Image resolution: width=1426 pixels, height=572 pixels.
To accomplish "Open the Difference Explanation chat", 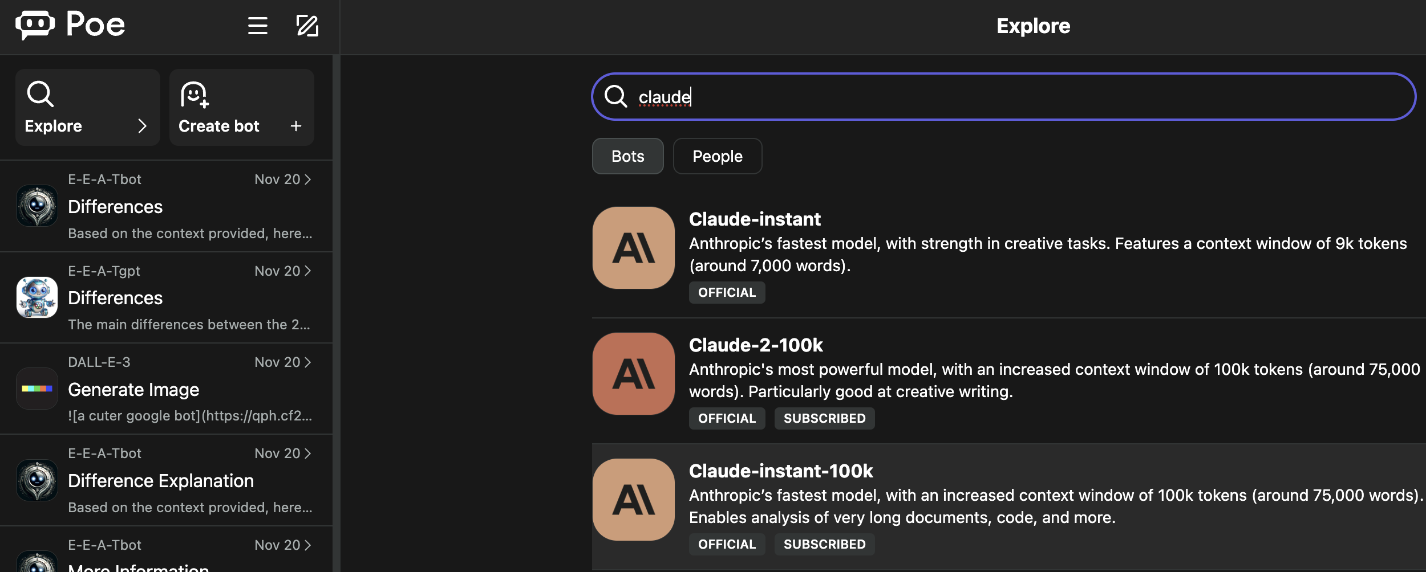I will point(166,480).
